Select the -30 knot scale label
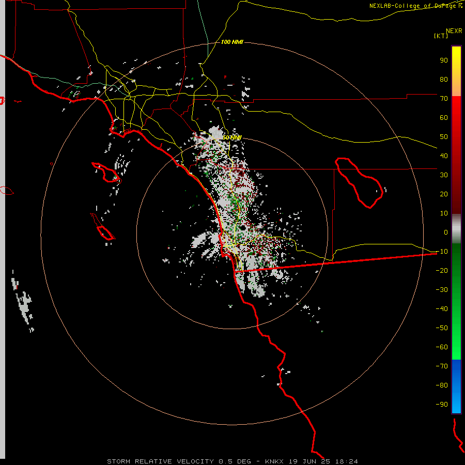 (442, 290)
